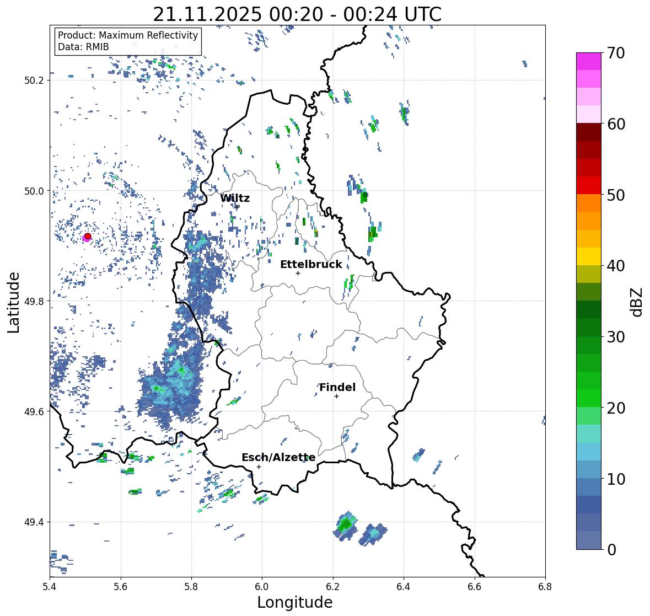Image resolution: width=650 pixels, height=616 pixels.
Task: Click the 10 value on the colorbar
Action: 616,479
